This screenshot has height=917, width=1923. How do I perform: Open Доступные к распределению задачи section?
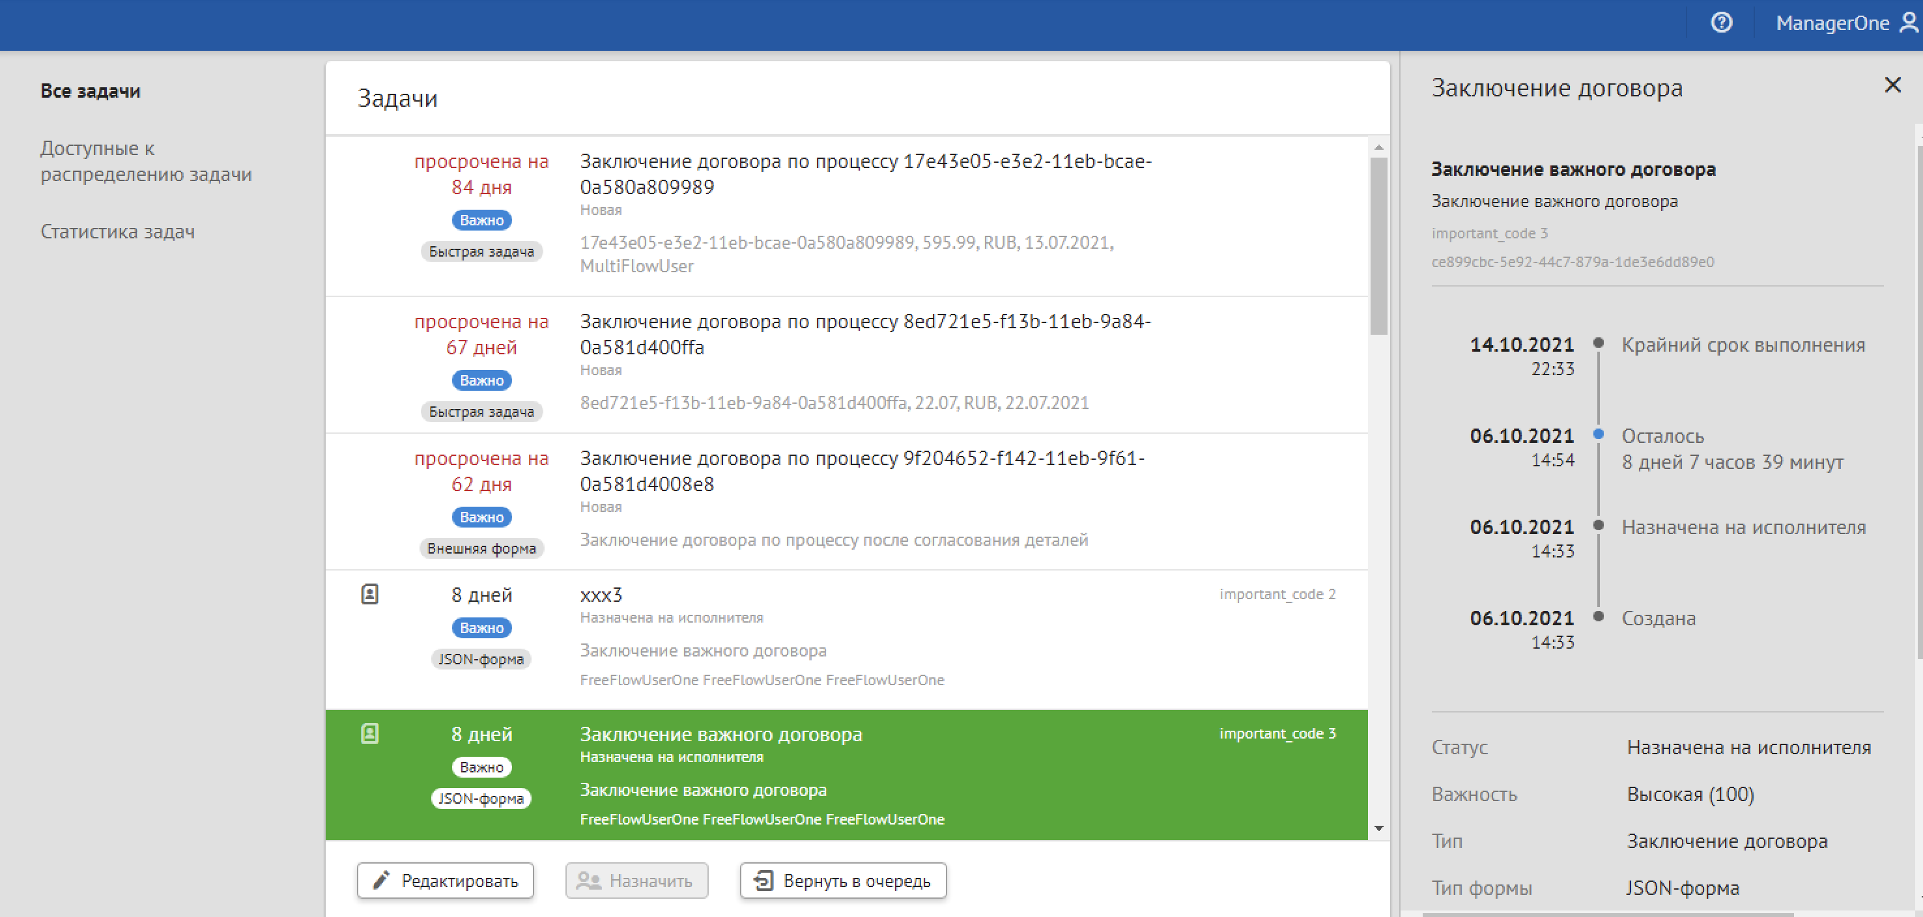(145, 161)
